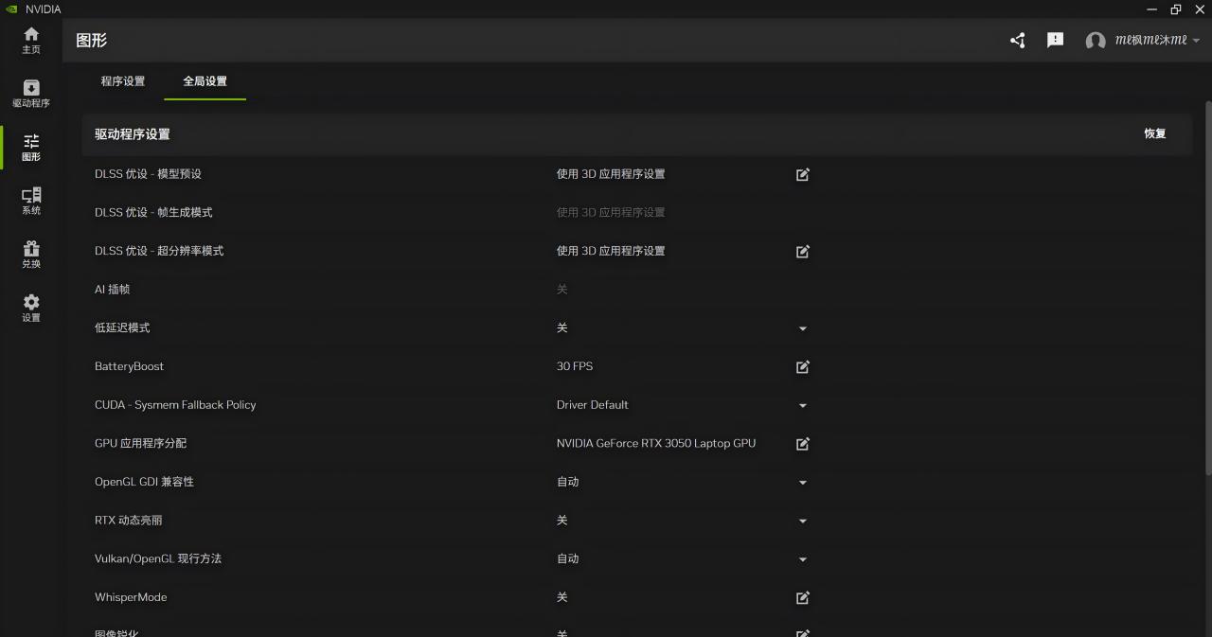1212x637 pixels.
Task: Click the DLSS 优设 - 超分辨率模式 label
Action: tap(159, 251)
